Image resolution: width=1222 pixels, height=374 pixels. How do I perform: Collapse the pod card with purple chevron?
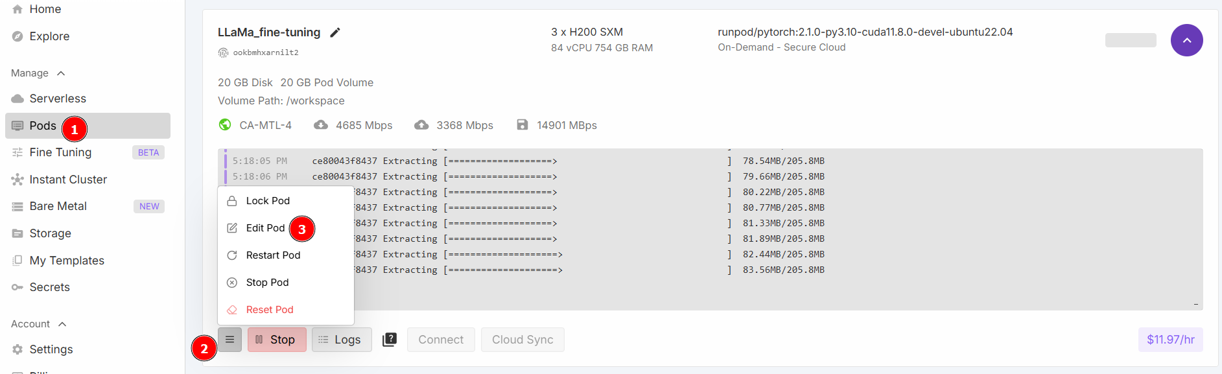(1186, 40)
